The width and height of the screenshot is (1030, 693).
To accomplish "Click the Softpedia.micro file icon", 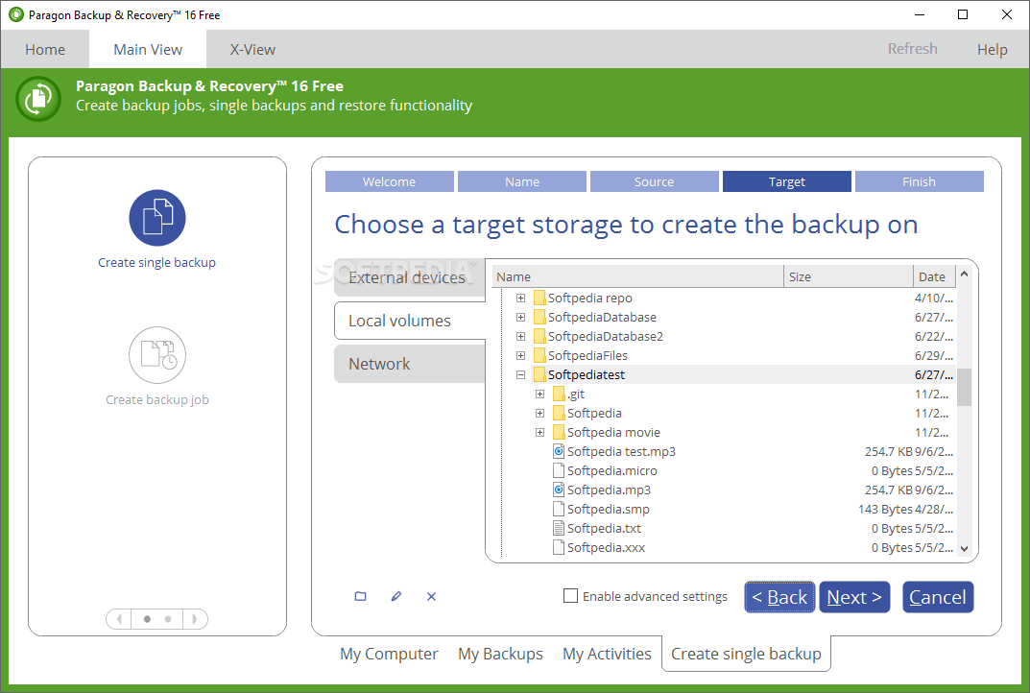I will tap(559, 470).
